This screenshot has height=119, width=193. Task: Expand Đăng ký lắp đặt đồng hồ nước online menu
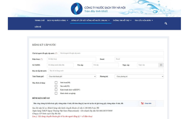[x=90, y=20]
